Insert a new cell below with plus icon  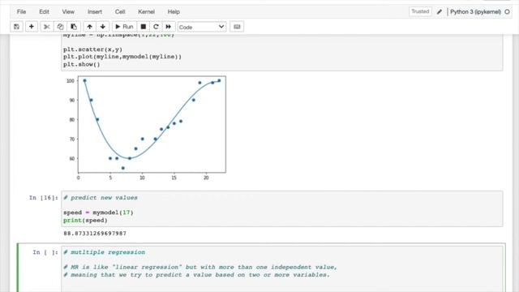click(32, 27)
